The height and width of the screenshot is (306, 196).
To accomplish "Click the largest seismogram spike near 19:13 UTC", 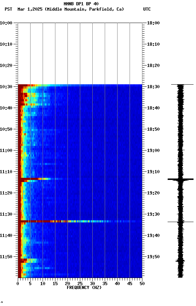I will (180, 179).
